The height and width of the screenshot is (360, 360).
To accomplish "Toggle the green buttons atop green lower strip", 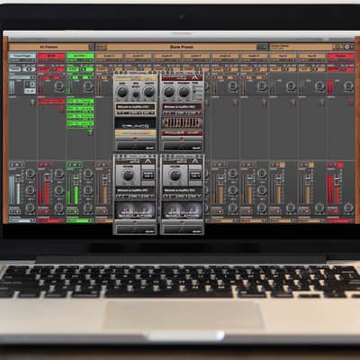I will point(74,165).
